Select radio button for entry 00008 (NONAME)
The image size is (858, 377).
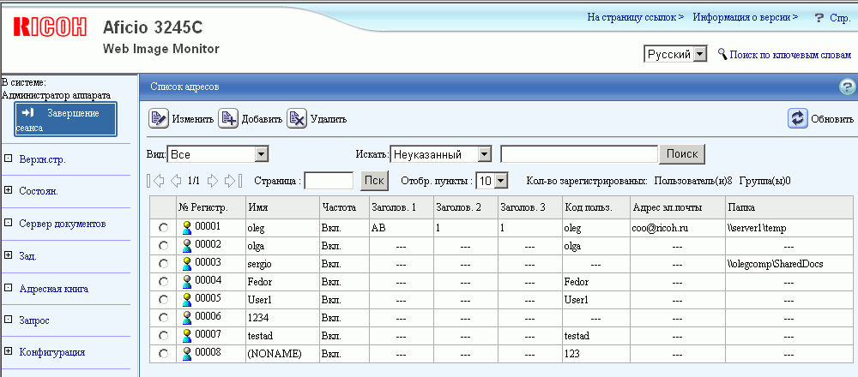tap(163, 354)
